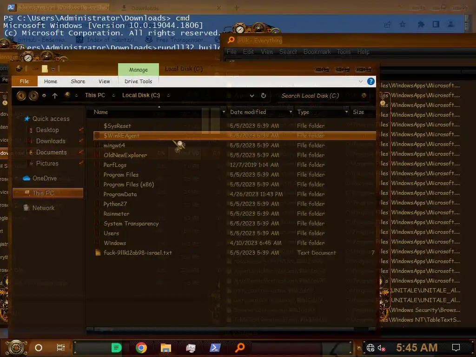Open the View ribbon tab in Explorer
Image resolution: width=476 pixels, height=357 pixels.
[104, 81]
